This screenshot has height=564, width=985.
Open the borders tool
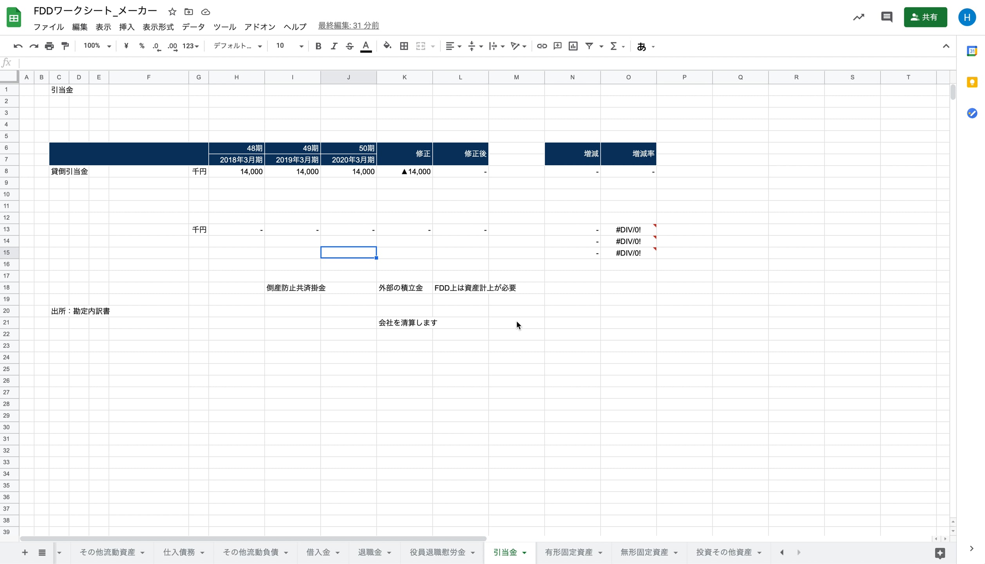click(x=404, y=46)
